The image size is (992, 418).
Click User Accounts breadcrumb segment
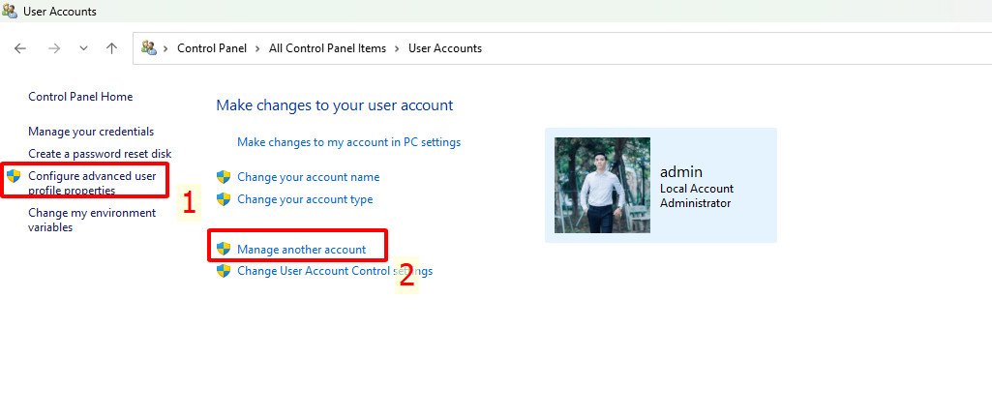tap(444, 48)
